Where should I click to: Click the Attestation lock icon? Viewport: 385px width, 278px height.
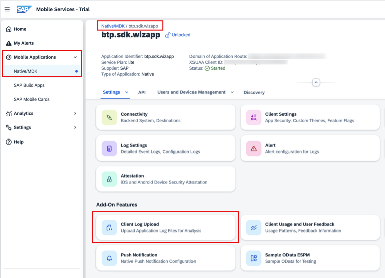tap(109, 179)
